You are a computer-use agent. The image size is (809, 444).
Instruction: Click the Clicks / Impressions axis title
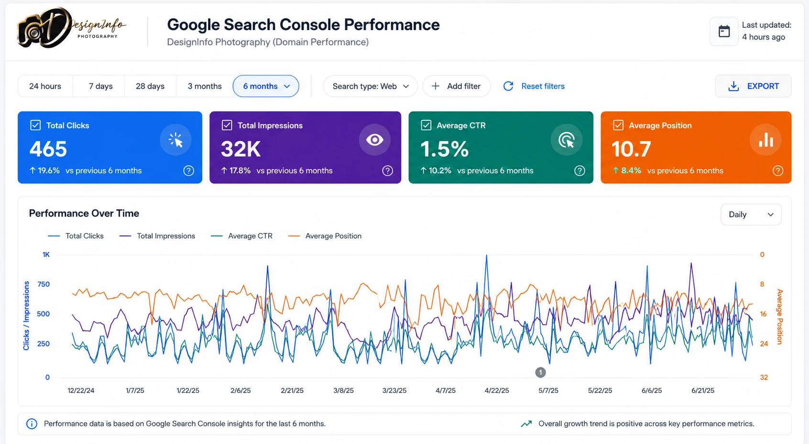(26, 316)
